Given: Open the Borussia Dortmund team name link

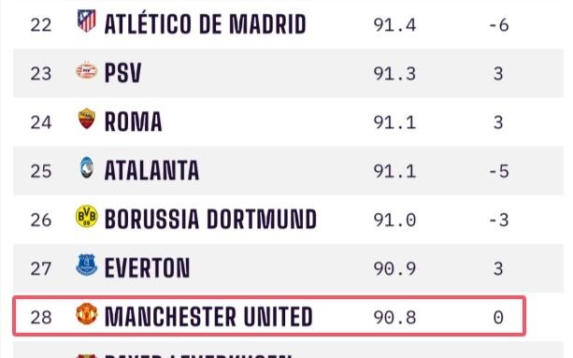Looking at the screenshot, I should tap(210, 219).
